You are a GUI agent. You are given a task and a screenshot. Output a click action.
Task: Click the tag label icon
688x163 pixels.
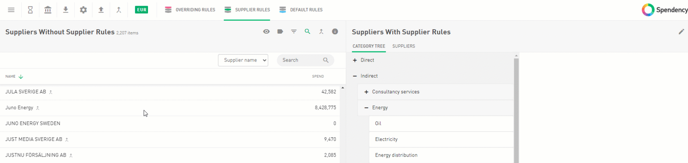pos(280,32)
